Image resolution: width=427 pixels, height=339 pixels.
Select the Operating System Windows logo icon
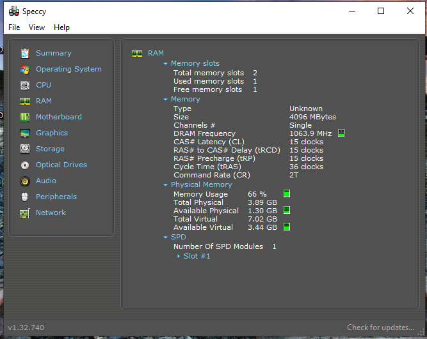point(25,70)
